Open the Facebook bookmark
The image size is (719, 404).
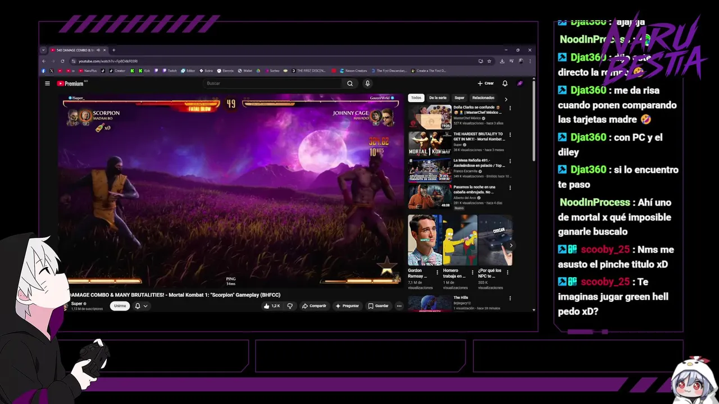click(x=43, y=71)
